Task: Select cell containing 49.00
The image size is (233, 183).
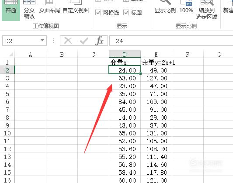Action: click(x=156, y=70)
